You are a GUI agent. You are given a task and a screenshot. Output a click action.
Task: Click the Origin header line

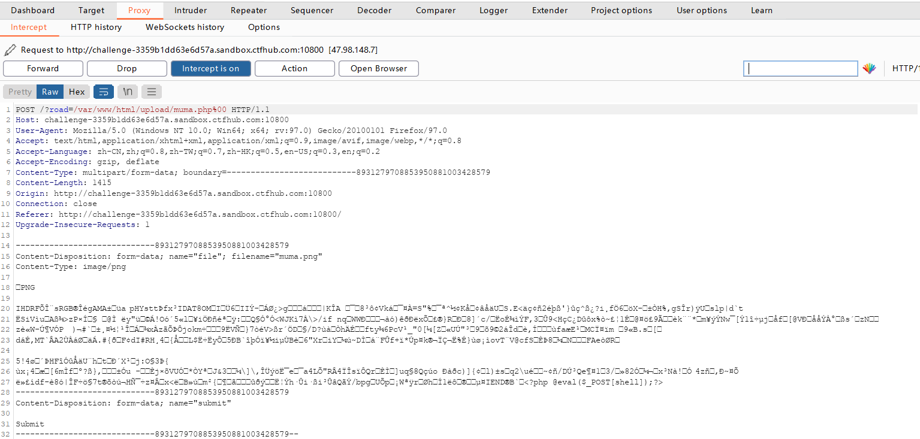[174, 193]
